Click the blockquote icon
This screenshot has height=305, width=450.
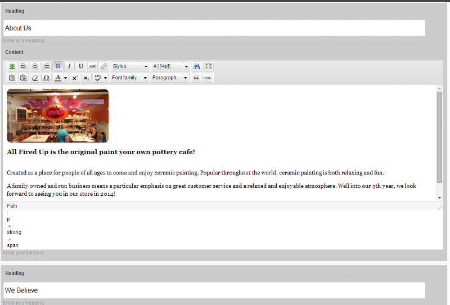(x=196, y=78)
